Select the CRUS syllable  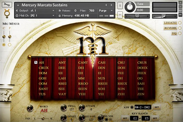point(142,63)
